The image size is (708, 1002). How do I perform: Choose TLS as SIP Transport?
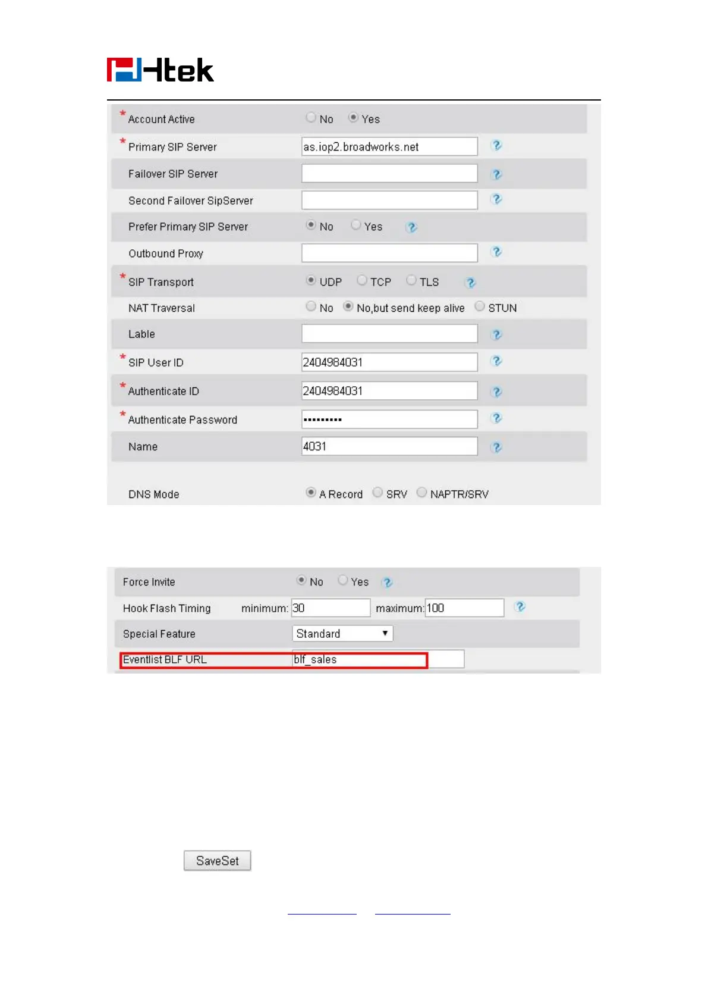point(411,280)
